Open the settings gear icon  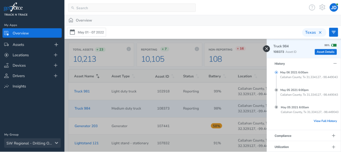click(322, 7)
